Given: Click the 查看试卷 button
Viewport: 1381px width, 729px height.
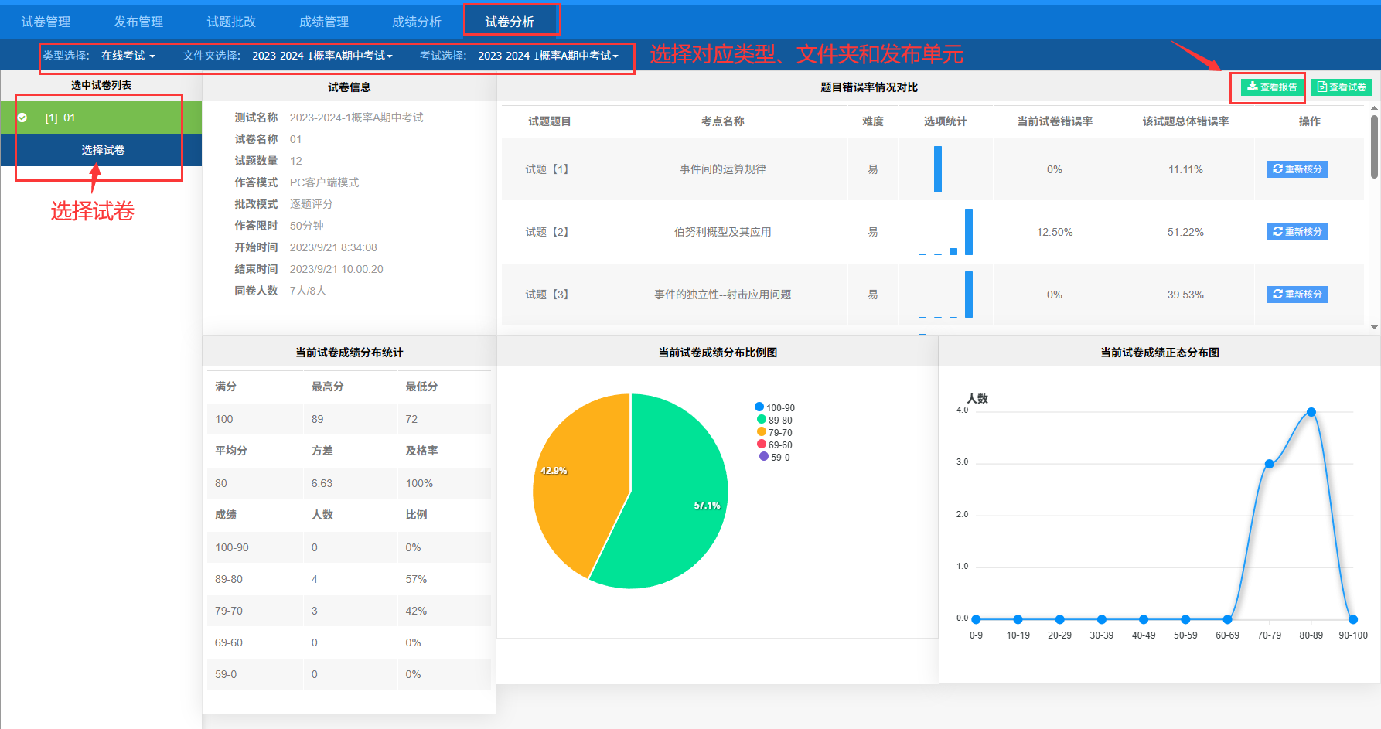Looking at the screenshot, I should (1342, 87).
